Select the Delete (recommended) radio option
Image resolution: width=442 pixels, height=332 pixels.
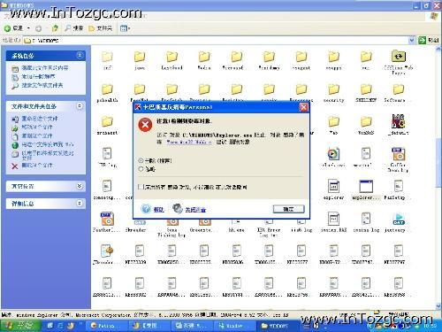[x=141, y=160]
